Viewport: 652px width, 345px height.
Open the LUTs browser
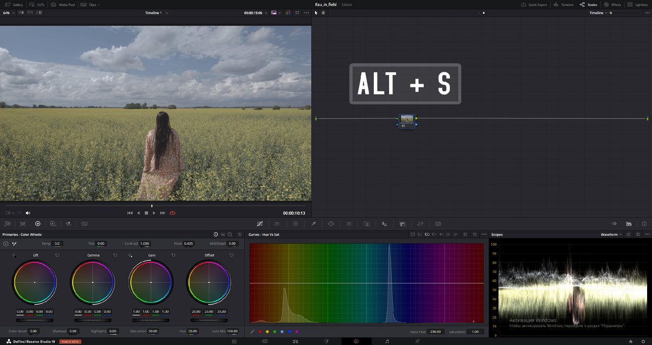tap(37, 4)
